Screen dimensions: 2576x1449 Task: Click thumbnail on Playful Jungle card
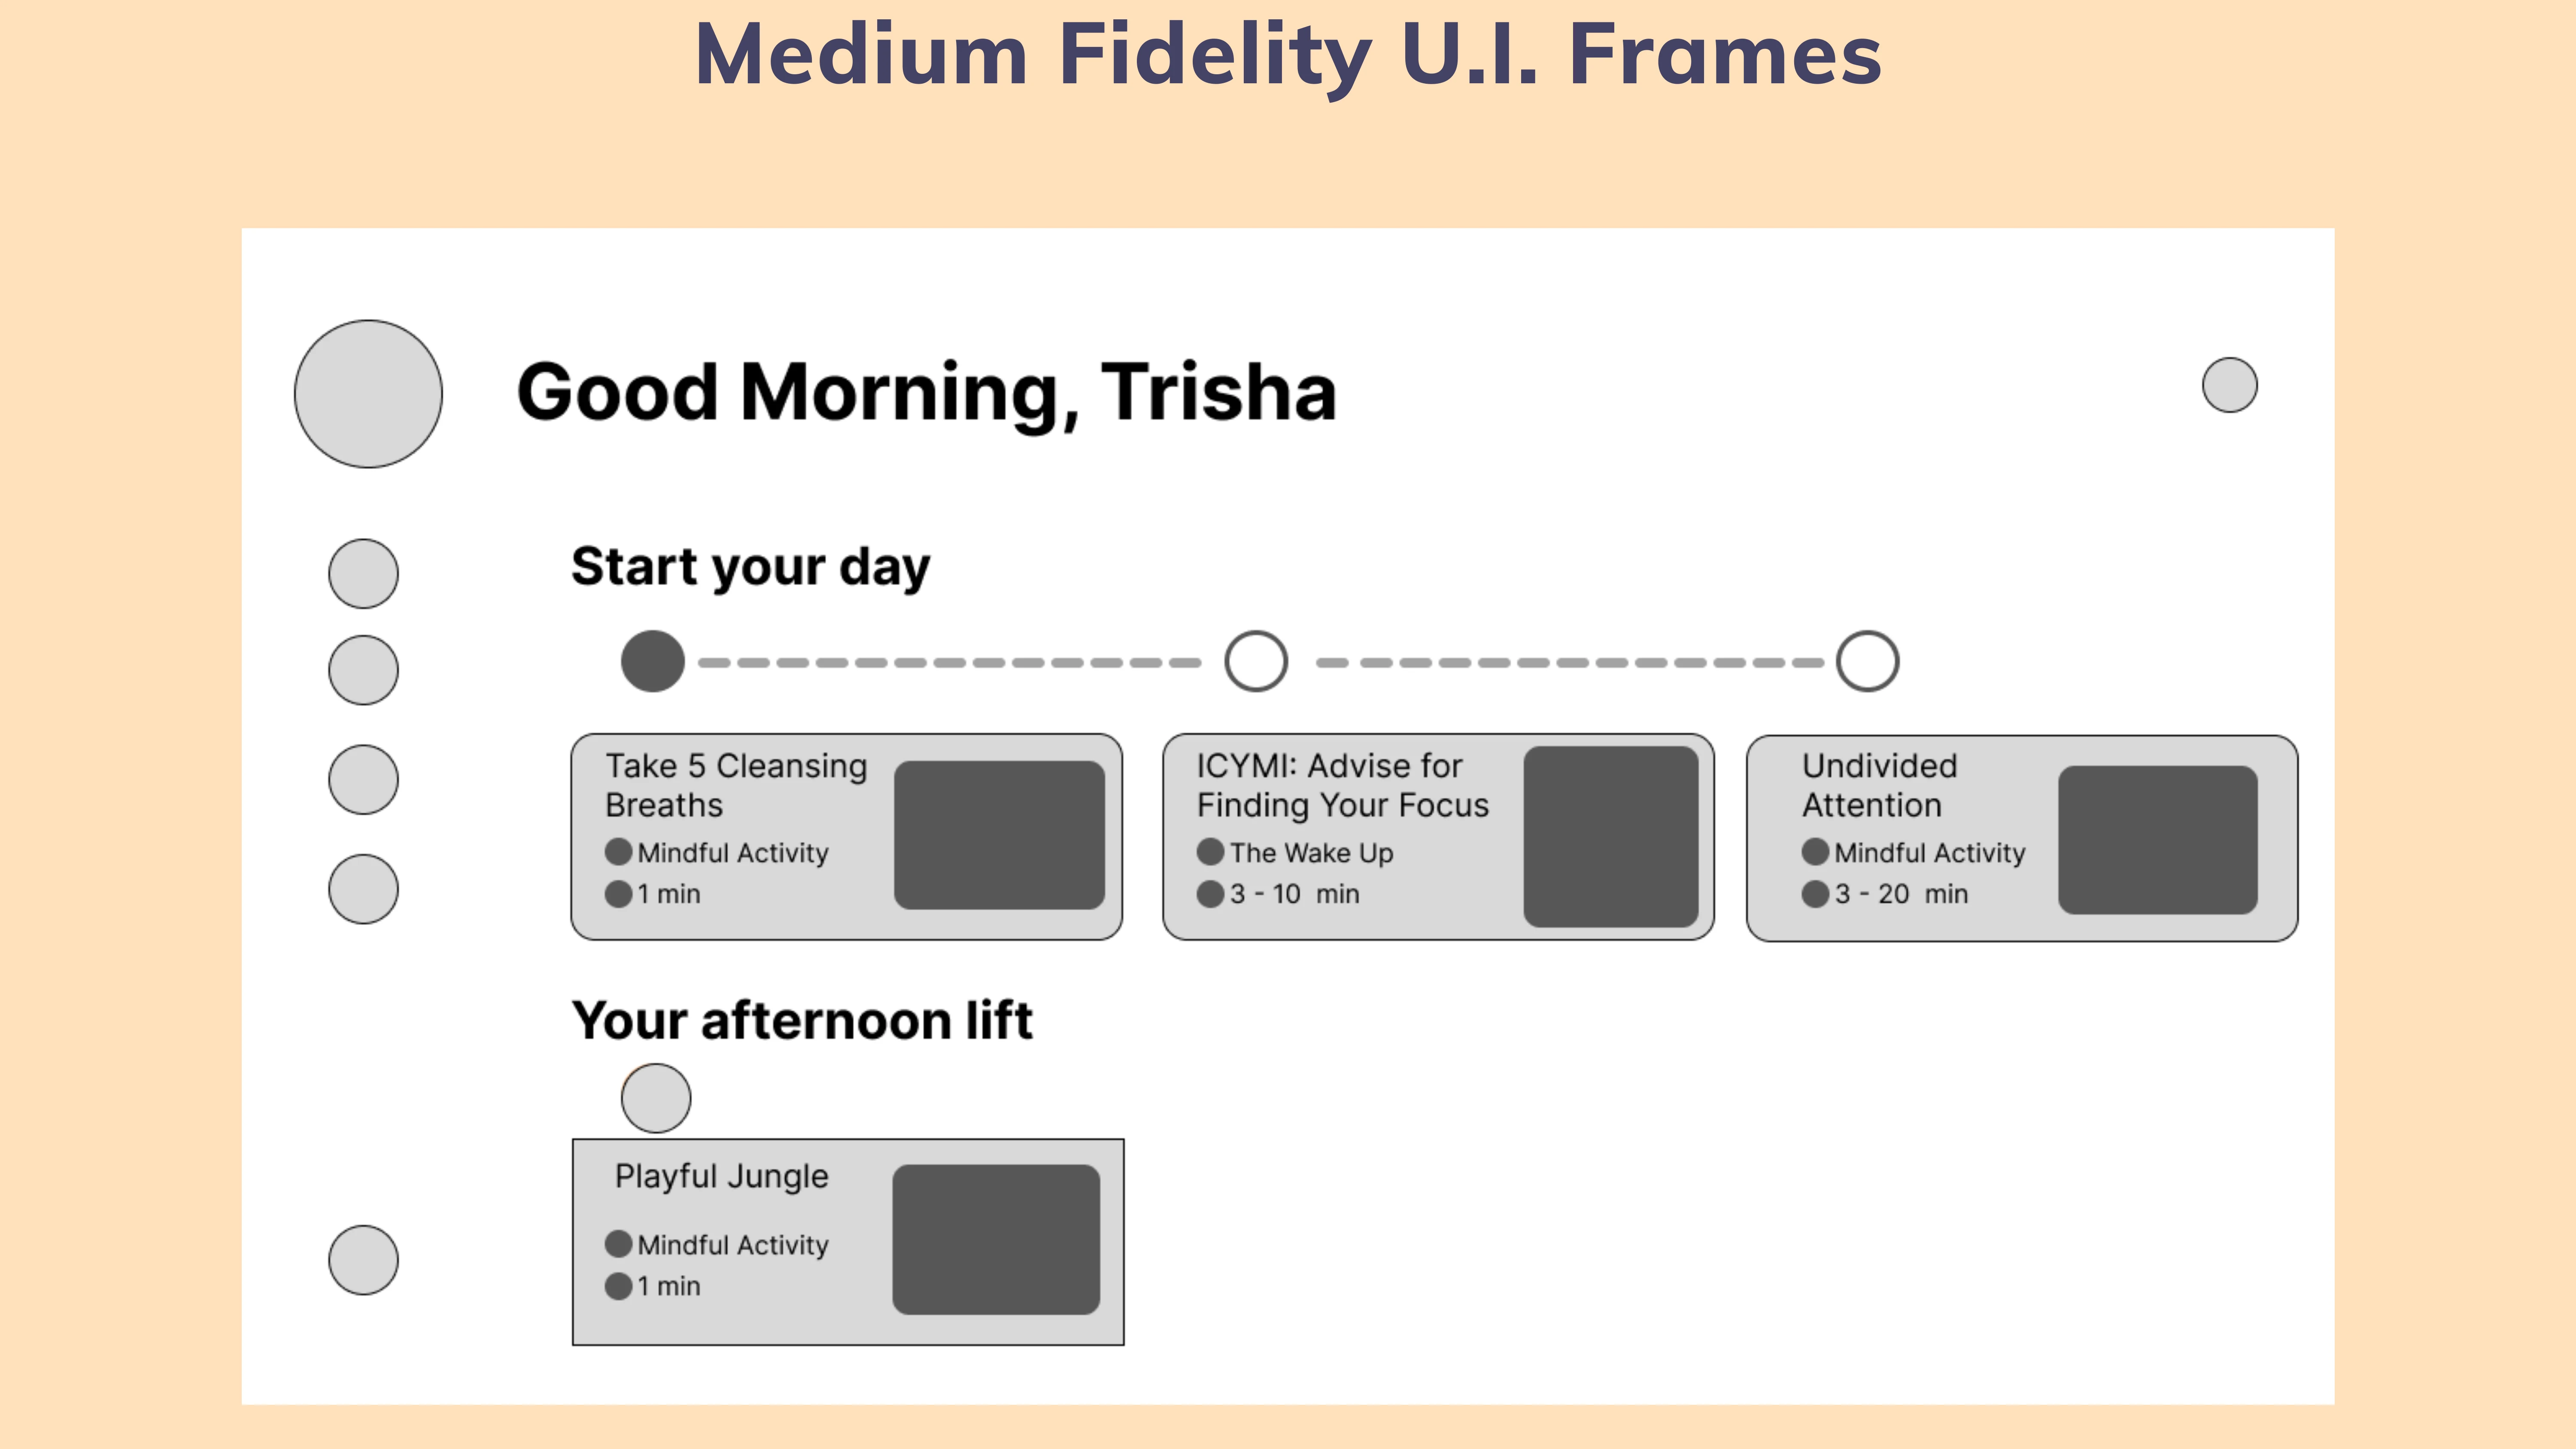coord(996,1239)
